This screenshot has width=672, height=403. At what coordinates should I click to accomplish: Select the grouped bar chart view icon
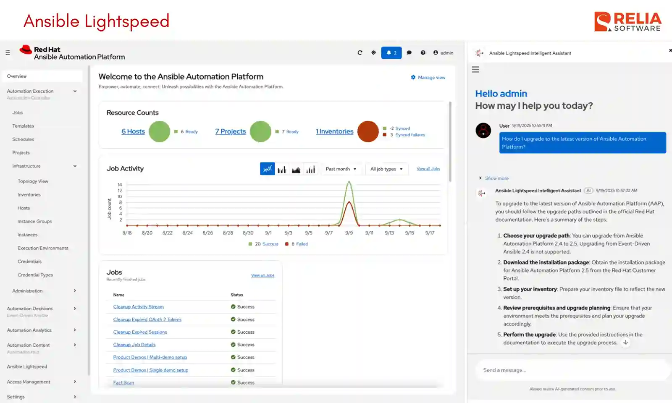click(x=311, y=168)
